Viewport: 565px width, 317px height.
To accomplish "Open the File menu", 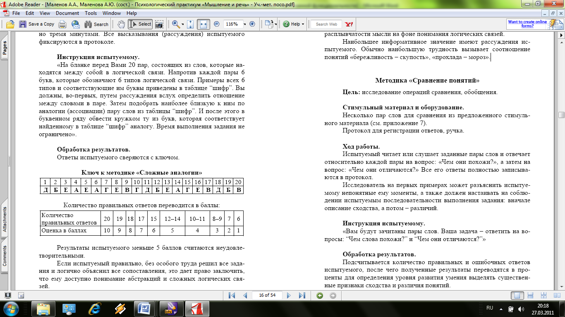I will point(16,13).
